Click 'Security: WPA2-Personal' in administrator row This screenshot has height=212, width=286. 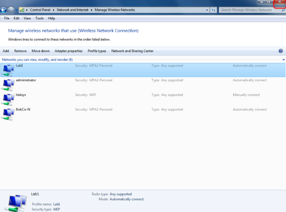[x=94, y=80]
